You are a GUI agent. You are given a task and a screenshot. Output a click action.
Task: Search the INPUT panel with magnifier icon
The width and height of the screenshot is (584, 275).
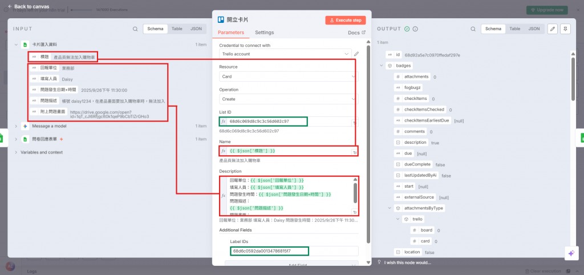[135, 29]
